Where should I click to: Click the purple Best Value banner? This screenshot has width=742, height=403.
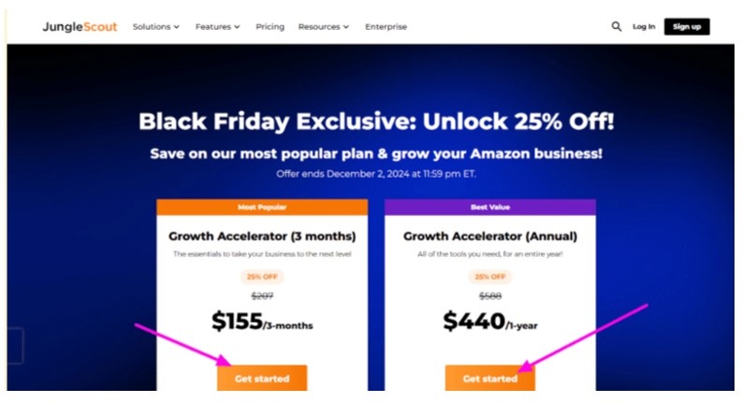tap(490, 208)
